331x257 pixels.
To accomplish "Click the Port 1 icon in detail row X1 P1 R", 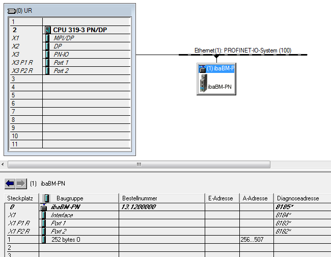I will coord(44,223).
